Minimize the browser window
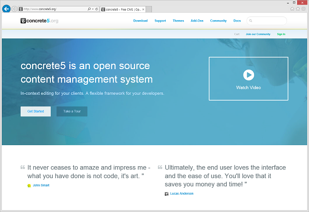Screen dimensions: 309x212 click(288, 3)
